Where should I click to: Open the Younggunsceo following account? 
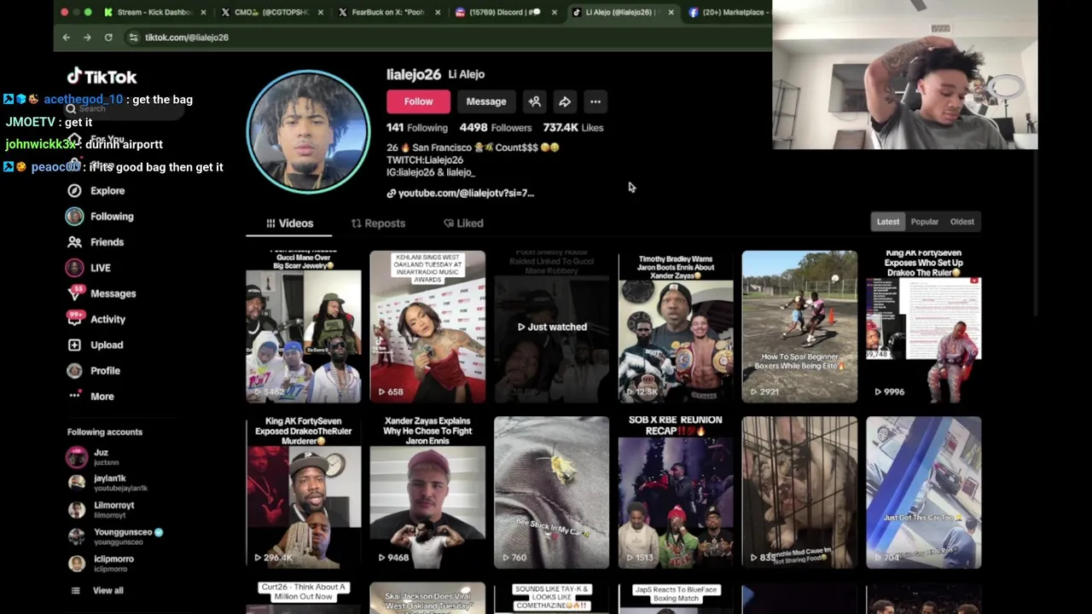[x=115, y=536]
